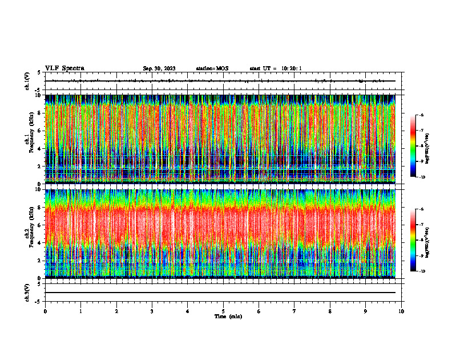Click the date 'Sep. 30, 2023'
452x349 pixels.
coord(159,68)
